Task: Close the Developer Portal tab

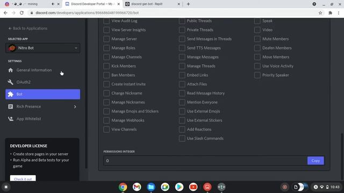Action: (x=118, y=4)
